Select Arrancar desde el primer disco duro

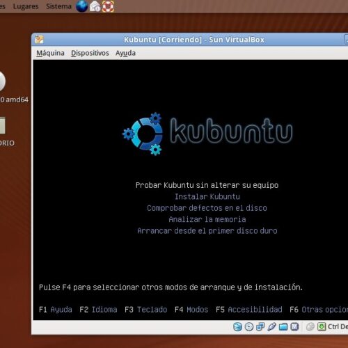click(x=207, y=230)
